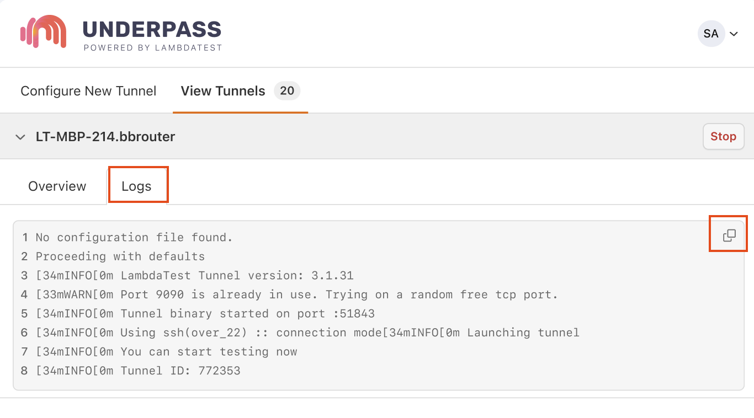Select the View Tunnels tab
The image size is (754, 418).
pyautogui.click(x=223, y=91)
